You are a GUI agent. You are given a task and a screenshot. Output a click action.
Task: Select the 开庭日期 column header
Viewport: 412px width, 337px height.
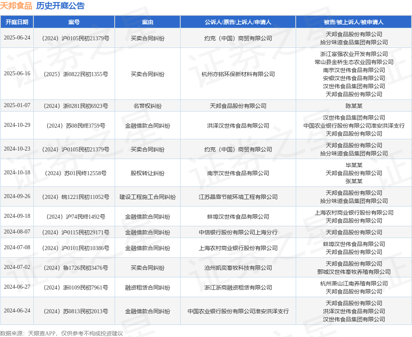pos(17,22)
